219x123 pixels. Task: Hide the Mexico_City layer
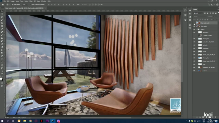pos(194,58)
